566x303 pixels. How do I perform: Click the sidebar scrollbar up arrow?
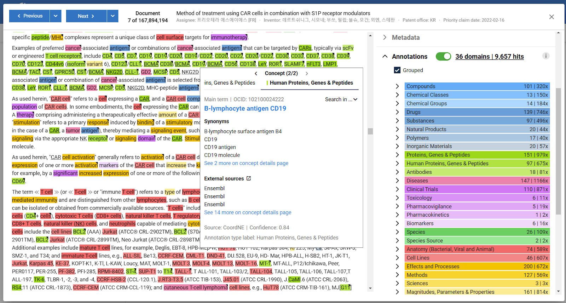(559, 33)
